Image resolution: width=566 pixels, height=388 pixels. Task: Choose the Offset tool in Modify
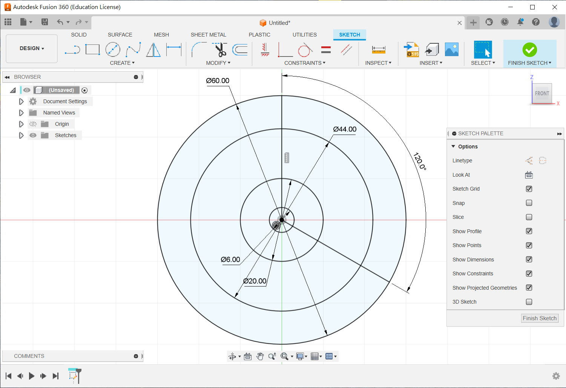click(x=240, y=50)
